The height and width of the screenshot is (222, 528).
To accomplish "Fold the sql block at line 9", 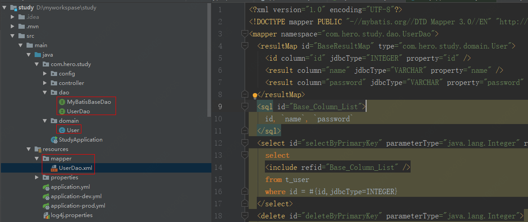I will [245, 107].
